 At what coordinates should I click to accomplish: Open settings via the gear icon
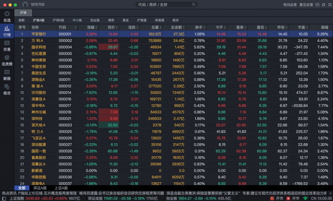pos(323,5)
